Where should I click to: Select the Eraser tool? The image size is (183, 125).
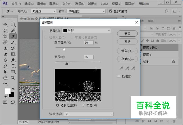point(5,54)
